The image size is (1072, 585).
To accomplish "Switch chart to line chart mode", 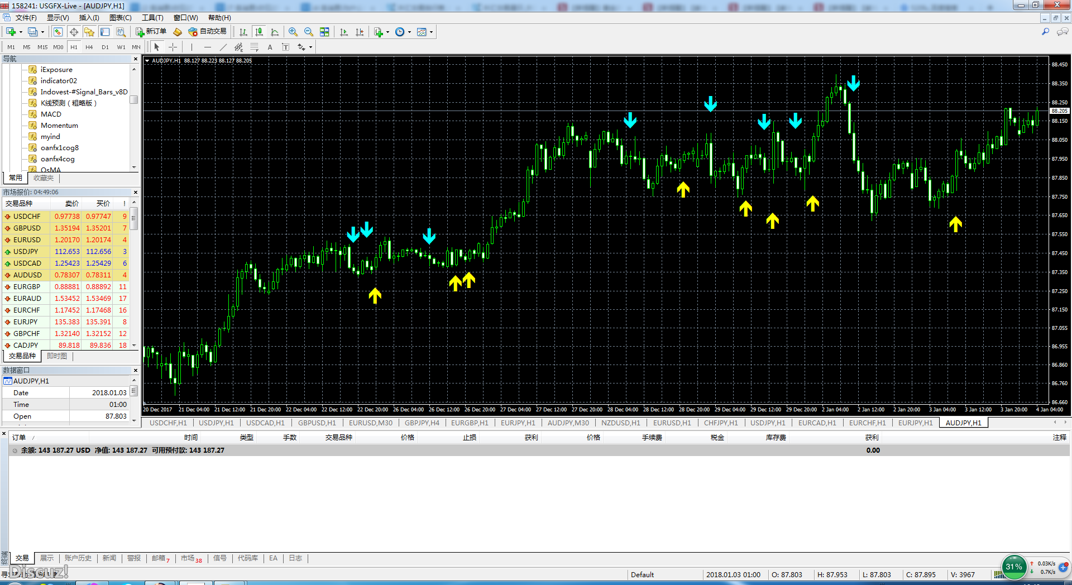I will pos(275,32).
